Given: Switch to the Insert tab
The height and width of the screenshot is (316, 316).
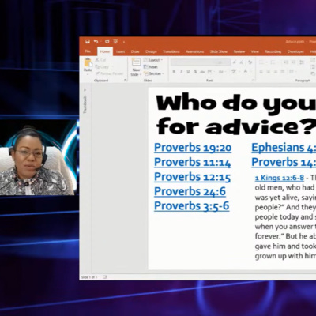Looking at the screenshot, I should click(x=120, y=51).
